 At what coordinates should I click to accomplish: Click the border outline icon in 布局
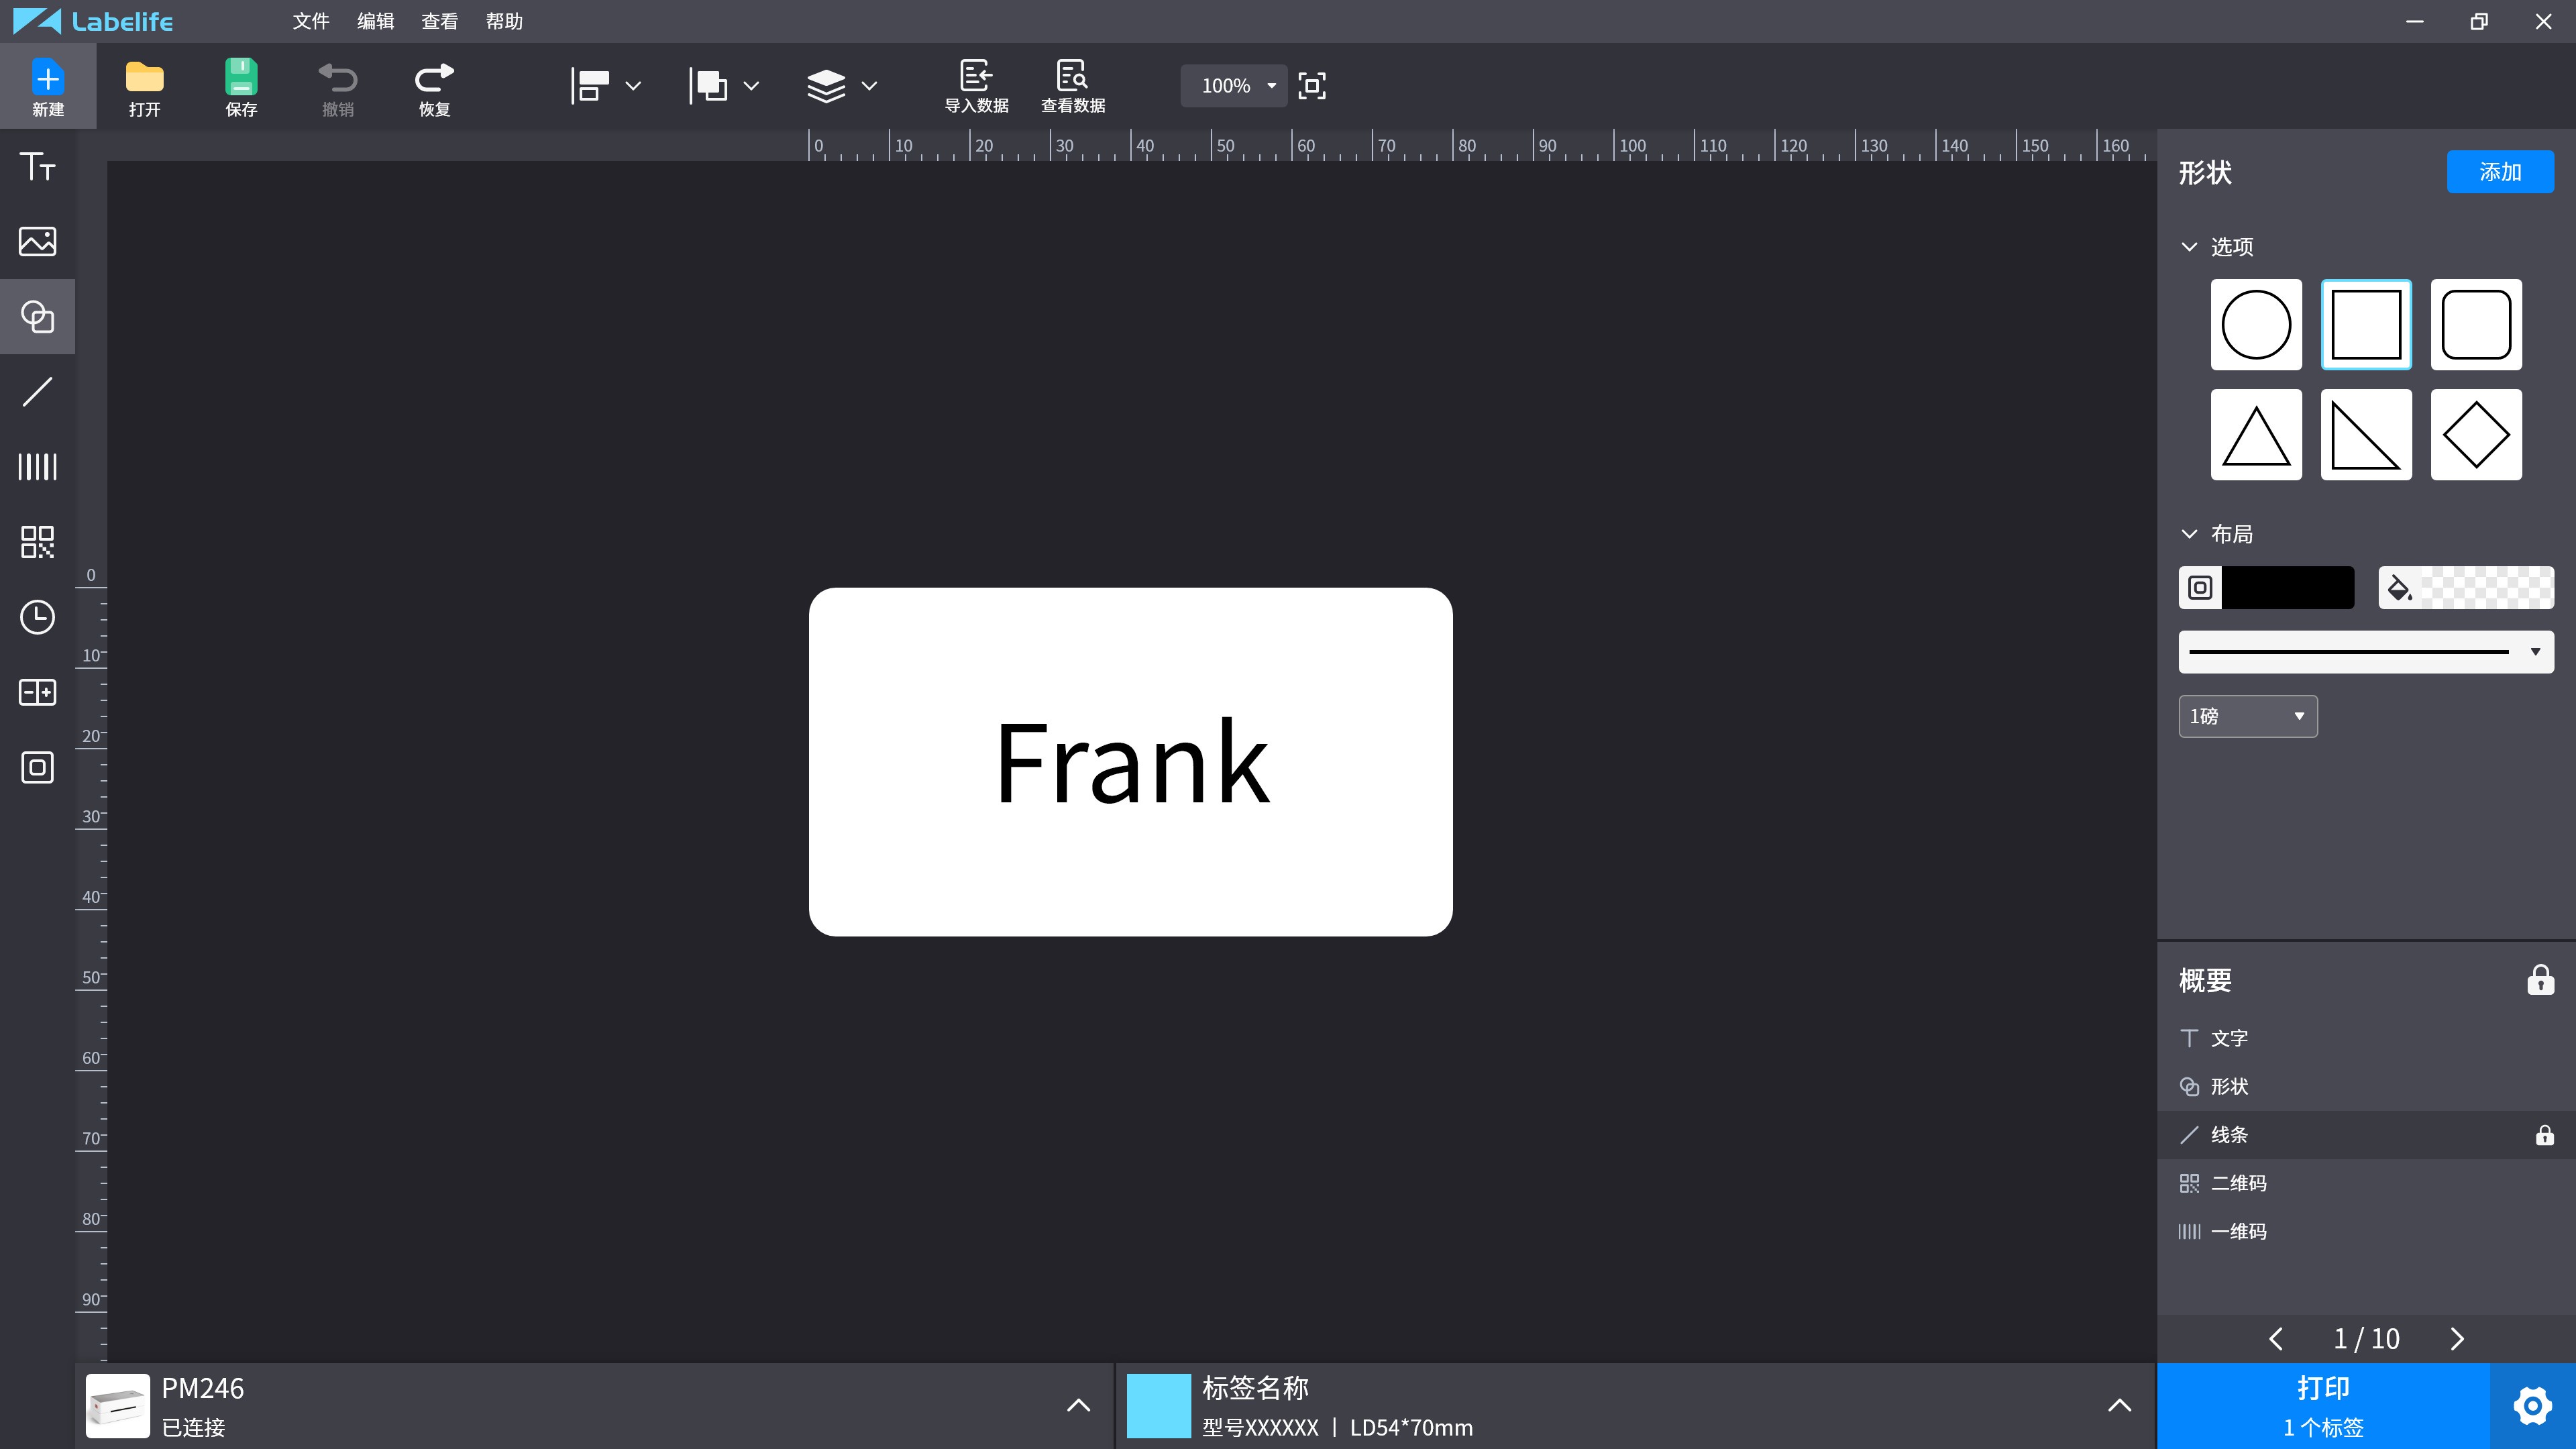coord(2200,587)
